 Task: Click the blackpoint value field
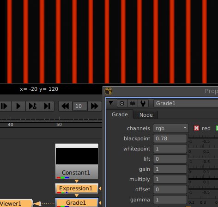(170, 138)
